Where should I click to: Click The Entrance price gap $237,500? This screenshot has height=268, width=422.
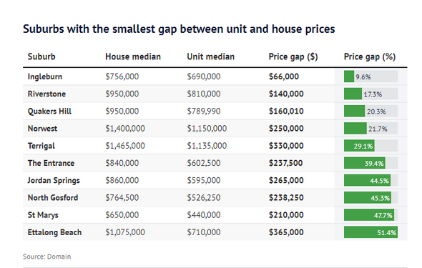click(285, 163)
